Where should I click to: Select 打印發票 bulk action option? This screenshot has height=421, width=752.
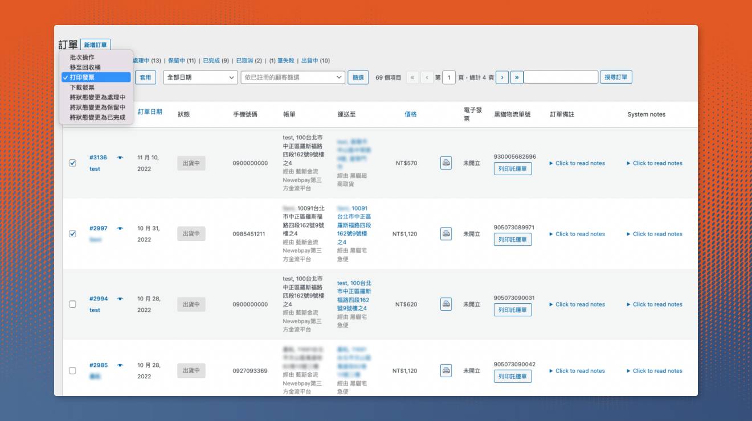point(96,77)
